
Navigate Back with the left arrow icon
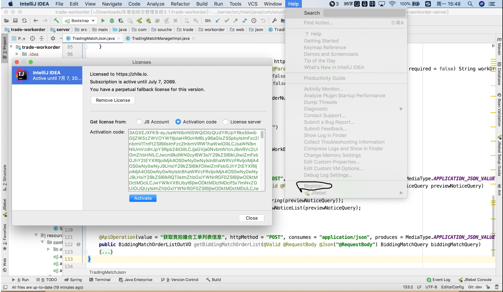point(36,21)
